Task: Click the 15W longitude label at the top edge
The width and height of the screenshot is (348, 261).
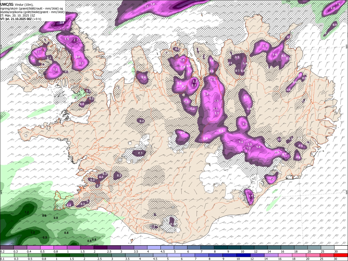Action: (x=288, y=1)
